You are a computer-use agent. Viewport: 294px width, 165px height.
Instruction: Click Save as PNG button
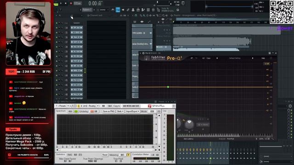(108, 111)
